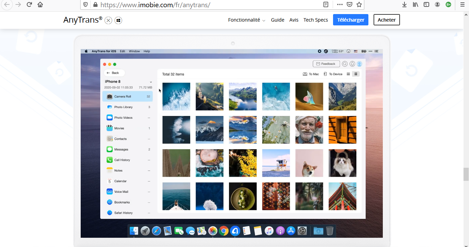Select Camera Roll in the sidebar
Image resolution: width=469 pixels, height=247 pixels.
127,96
